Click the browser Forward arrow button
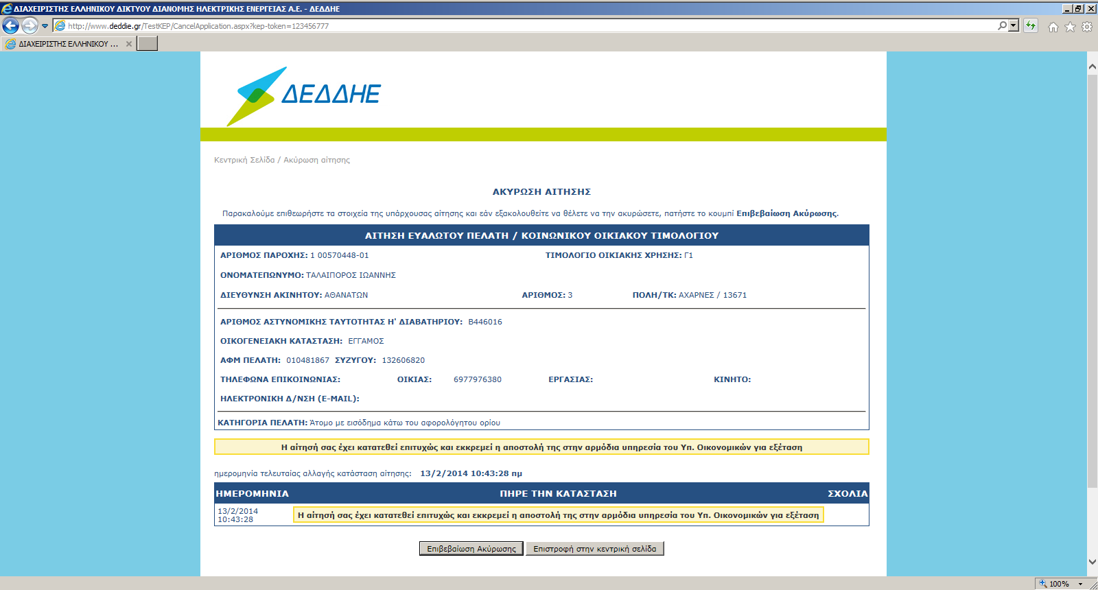The width and height of the screenshot is (1098, 590). pos(30,26)
